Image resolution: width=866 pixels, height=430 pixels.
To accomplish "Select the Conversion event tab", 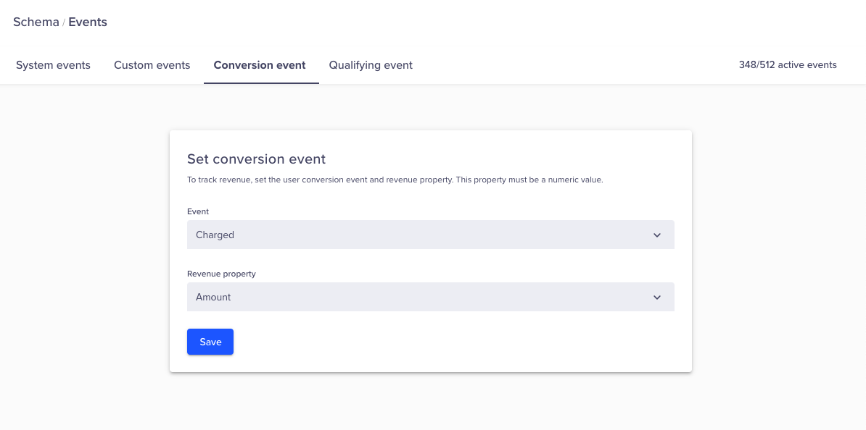I will pos(260,65).
